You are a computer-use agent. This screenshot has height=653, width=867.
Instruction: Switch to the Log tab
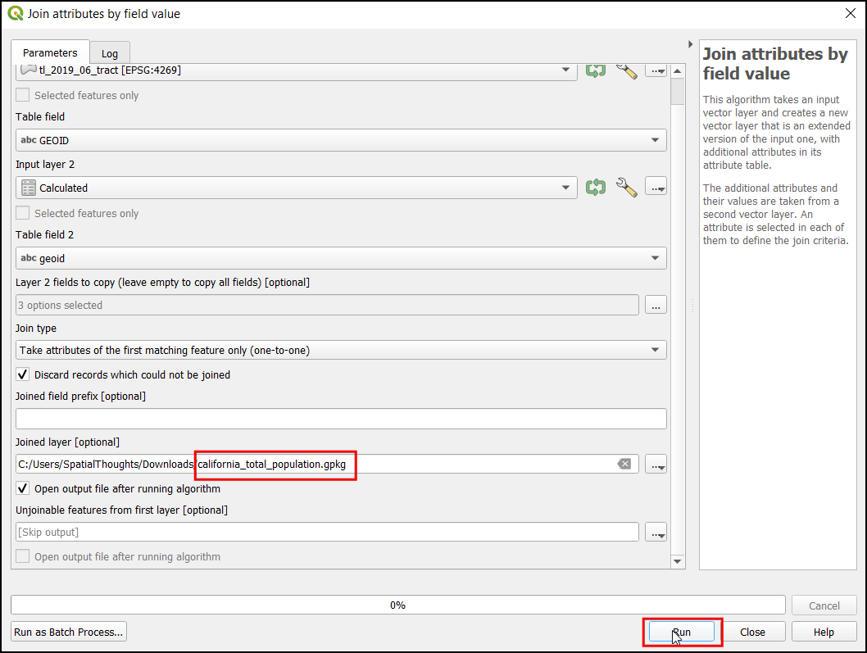tap(109, 54)
